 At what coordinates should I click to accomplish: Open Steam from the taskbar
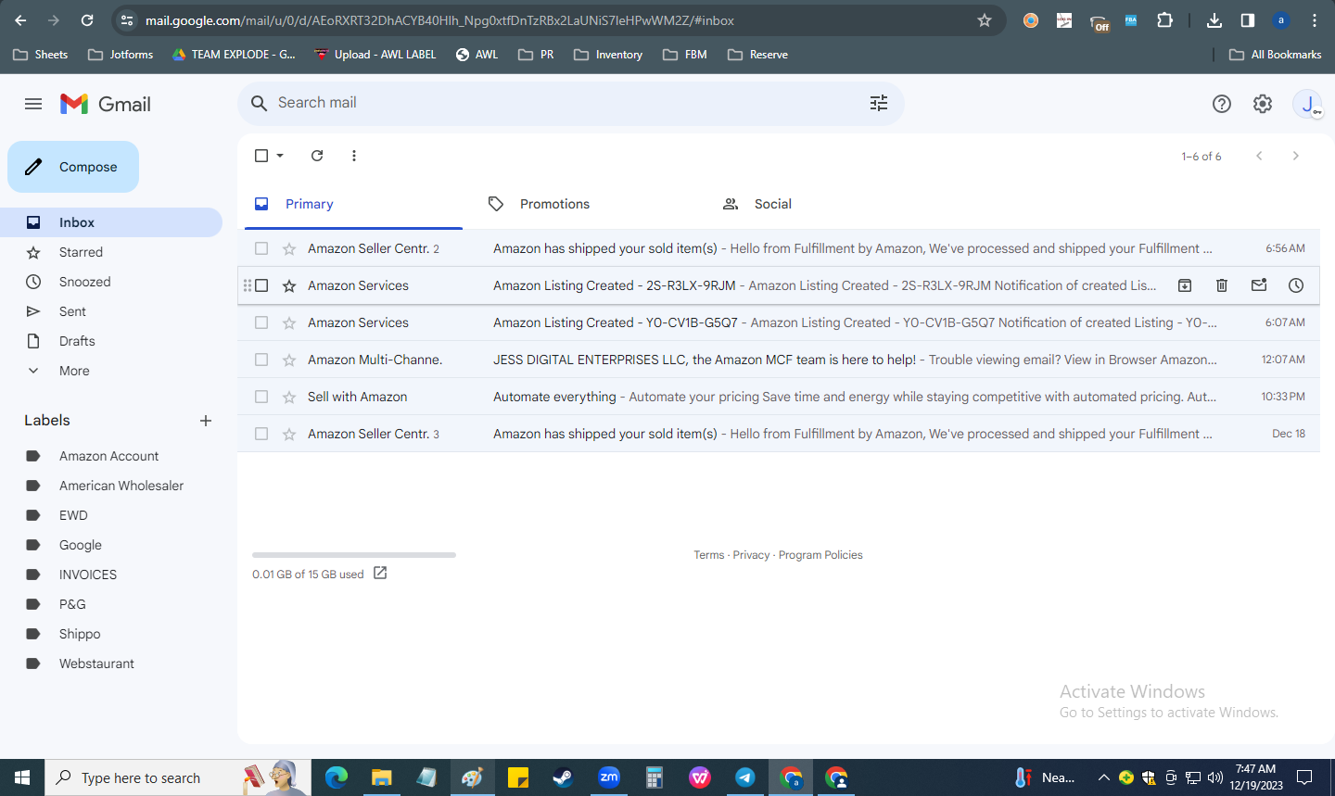click(x=563, y=777)
